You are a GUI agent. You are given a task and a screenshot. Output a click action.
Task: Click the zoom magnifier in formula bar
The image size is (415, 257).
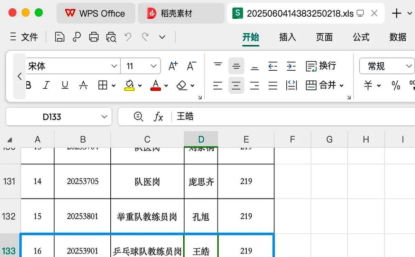click(x=138, y=117)
